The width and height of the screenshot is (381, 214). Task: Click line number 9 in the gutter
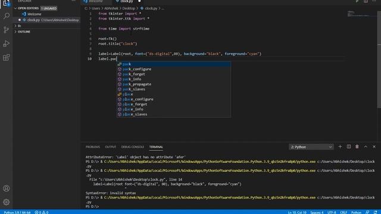coord(90,54)
